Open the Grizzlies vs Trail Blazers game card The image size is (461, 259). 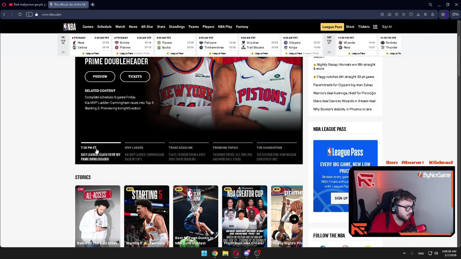(x=259, y=45)
